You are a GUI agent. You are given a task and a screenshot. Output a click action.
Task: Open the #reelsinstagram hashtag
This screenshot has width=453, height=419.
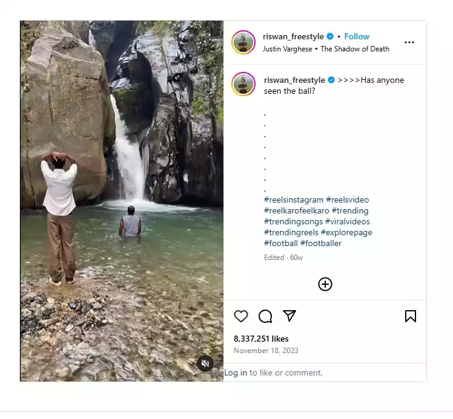[294, 200]
